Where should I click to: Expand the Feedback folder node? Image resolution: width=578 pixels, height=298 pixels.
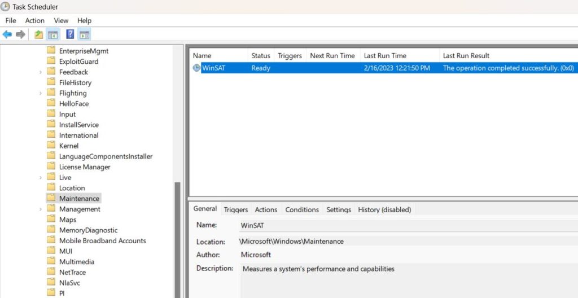pos(41,72)
